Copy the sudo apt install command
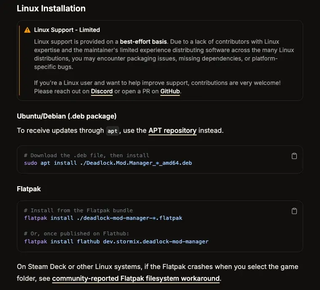This screenshot has width=320, height=290. click(294, 156)
